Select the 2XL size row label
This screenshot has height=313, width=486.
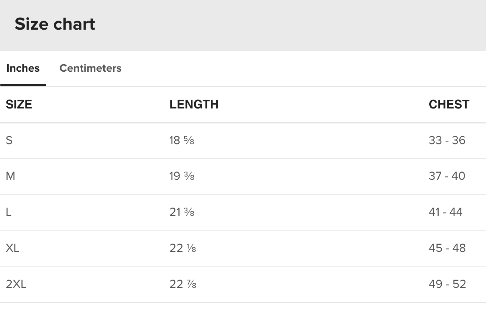[16, 284]
